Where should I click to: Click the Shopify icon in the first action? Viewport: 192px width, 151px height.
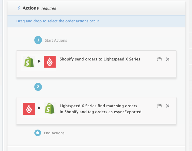click(x=29, y=61)
